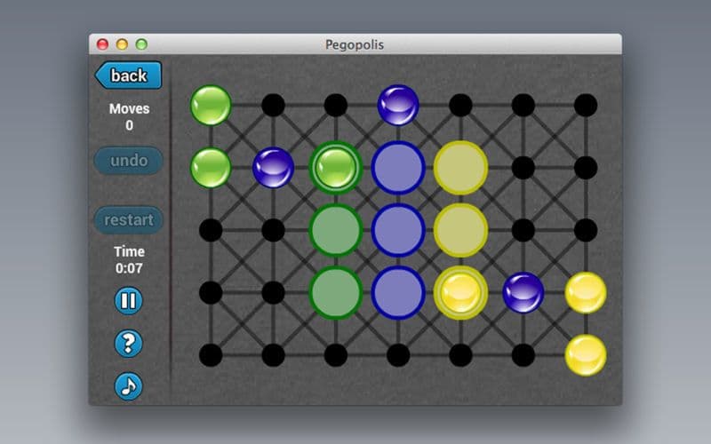Click the middle blue target slot
711x444 pixels.
click(398, 230)
